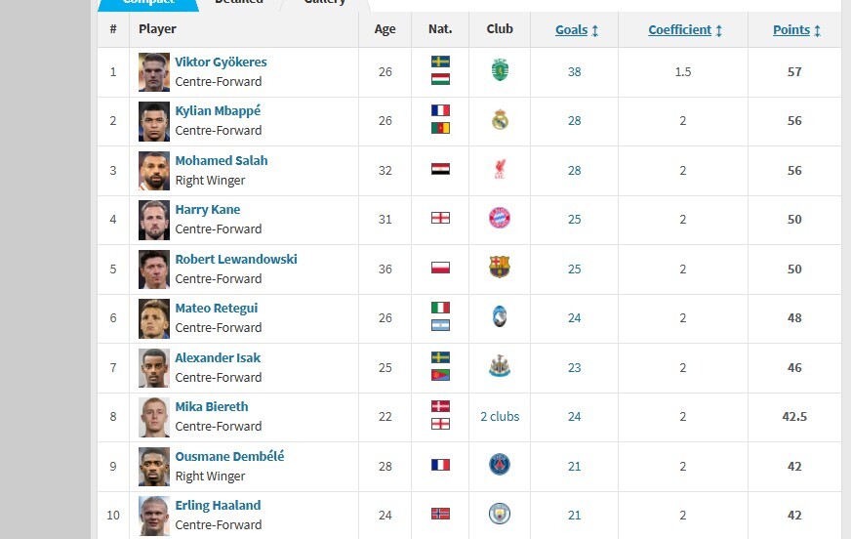Screen dimensions: 851x539
Task: Select the Liverpool club crest
Action: [x=500, y=169]
